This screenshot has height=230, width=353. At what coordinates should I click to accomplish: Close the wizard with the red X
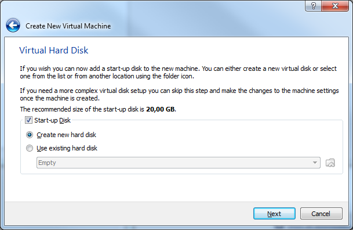click(x=335, y=6)
